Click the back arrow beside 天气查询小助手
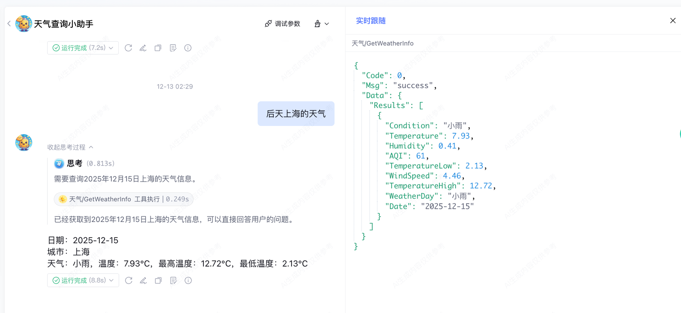681x313 pixels. point(9,24)
